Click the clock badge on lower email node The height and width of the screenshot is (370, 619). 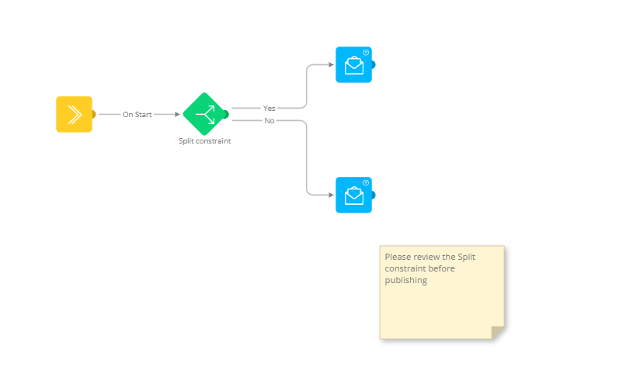click(366, 182)
